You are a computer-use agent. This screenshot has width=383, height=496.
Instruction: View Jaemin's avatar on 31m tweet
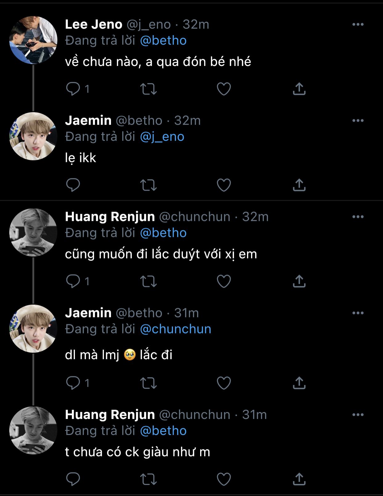click(33, 328)
